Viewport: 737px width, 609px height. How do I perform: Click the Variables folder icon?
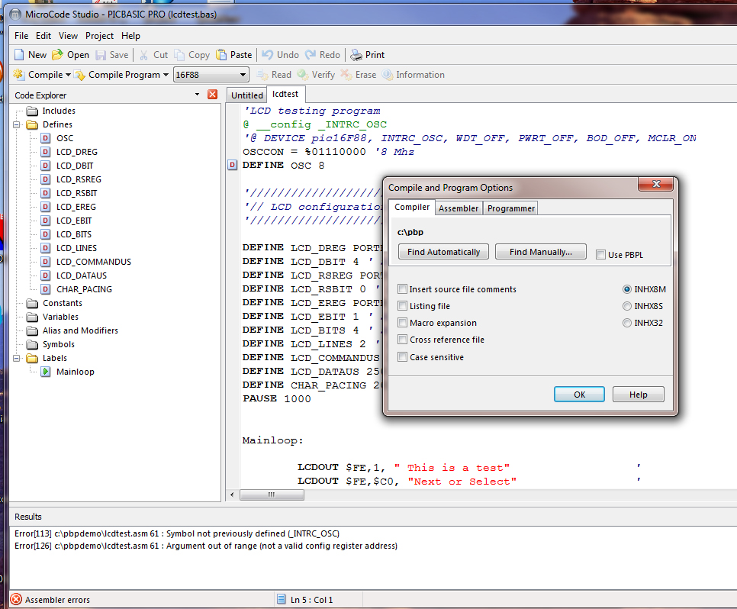point(32,317)
